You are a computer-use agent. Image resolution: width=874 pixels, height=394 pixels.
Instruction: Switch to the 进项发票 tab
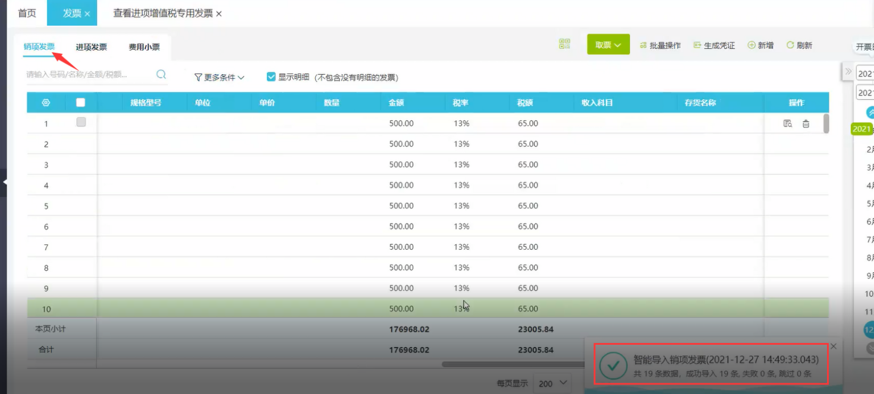(x=91, y=47)
